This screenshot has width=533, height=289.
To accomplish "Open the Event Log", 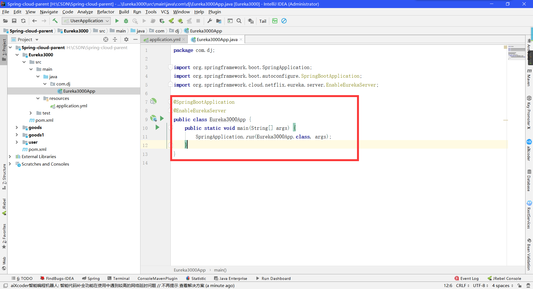I will click(467, 278).
